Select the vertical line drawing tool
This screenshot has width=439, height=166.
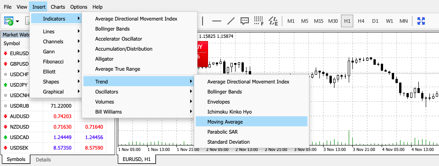(203, 21)
